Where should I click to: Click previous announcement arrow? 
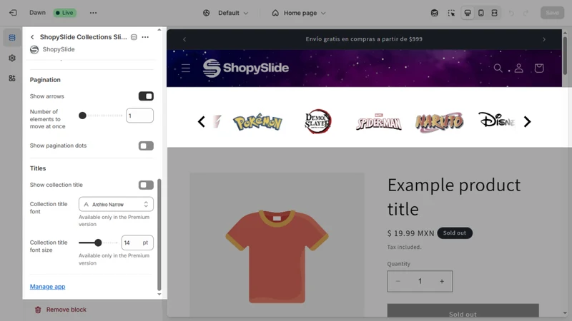pos(184,39)
